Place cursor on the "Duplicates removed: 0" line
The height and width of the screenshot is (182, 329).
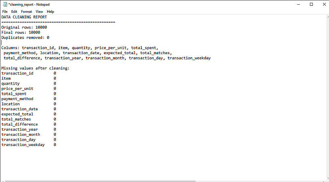[x=25, y=38]
